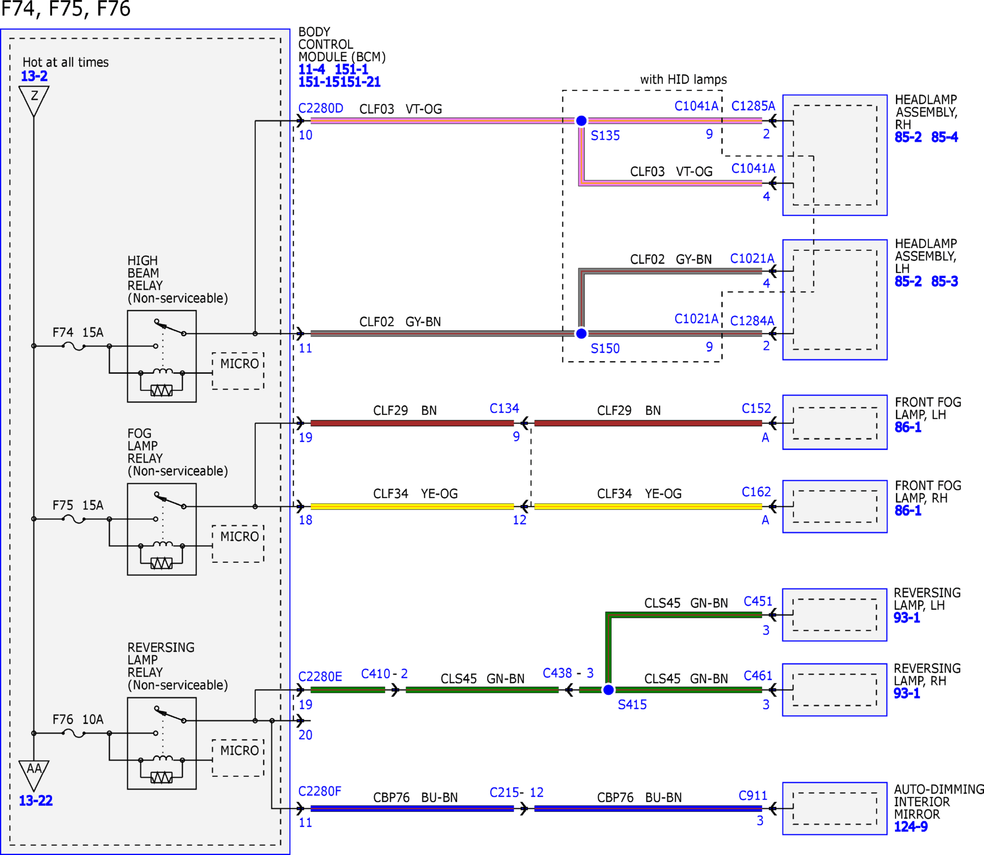Select the fog lamp relay MICRO box

click(x=238, y=544)
